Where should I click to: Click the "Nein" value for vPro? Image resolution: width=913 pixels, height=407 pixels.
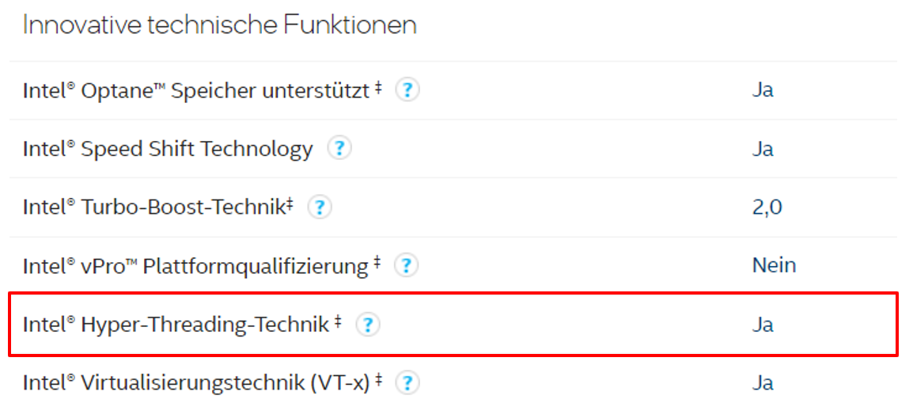pyautogui.click(x=774, y=265)
